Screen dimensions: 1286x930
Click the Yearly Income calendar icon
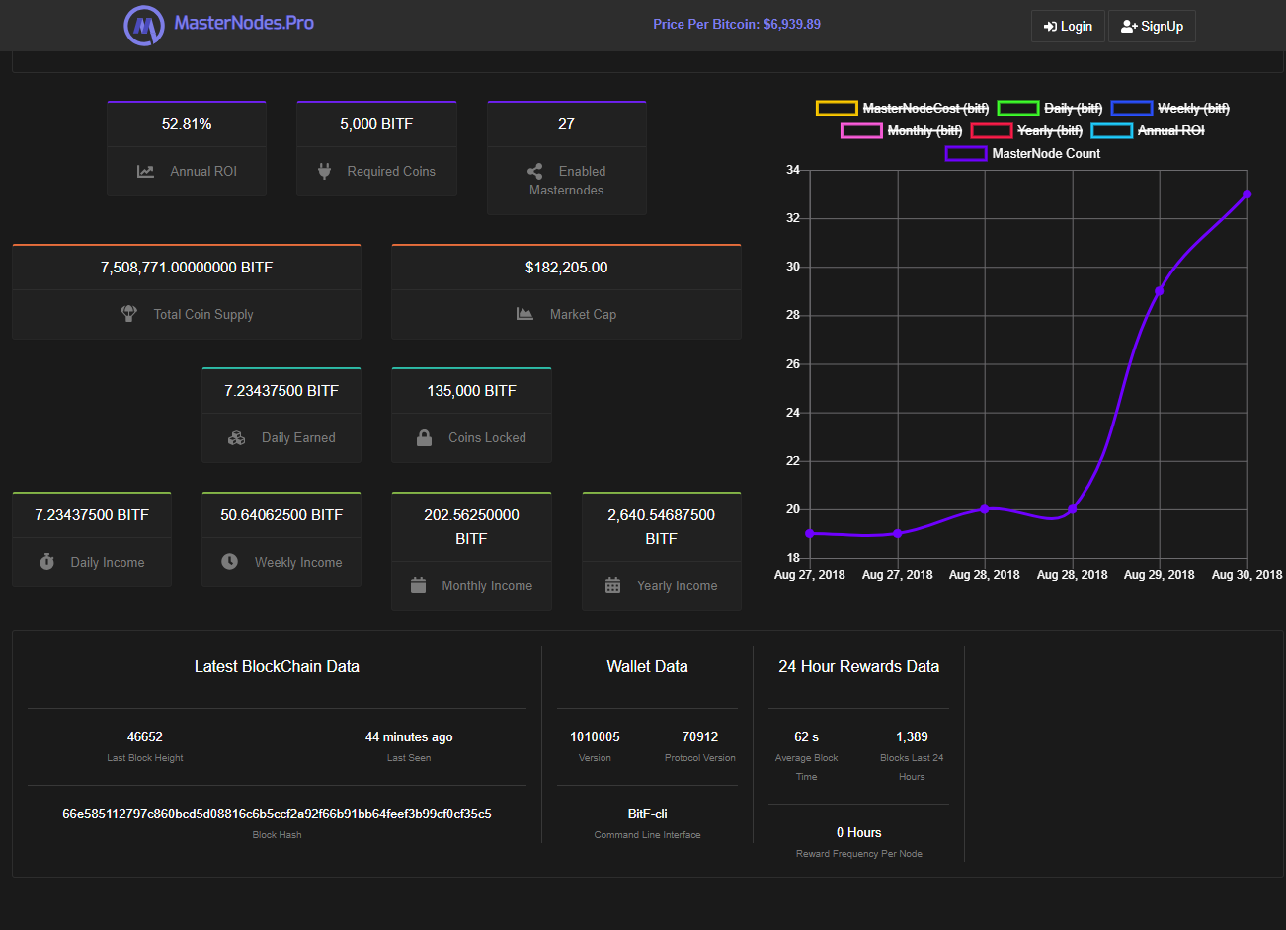tap(612, 585)
